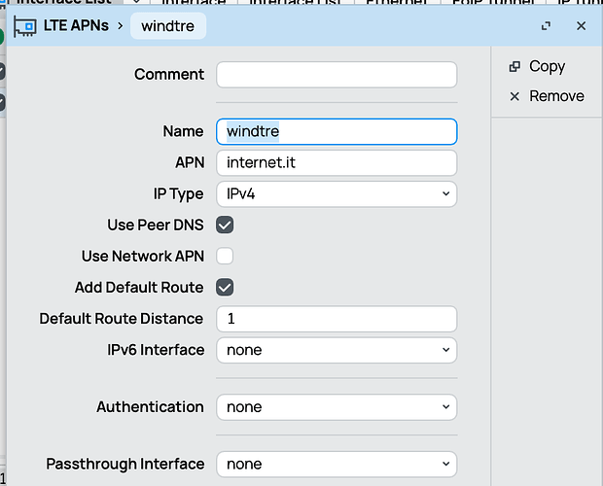Screen dimensions: 603x486
Task: Click into the Comment field
Action: [x=337, y=75]
